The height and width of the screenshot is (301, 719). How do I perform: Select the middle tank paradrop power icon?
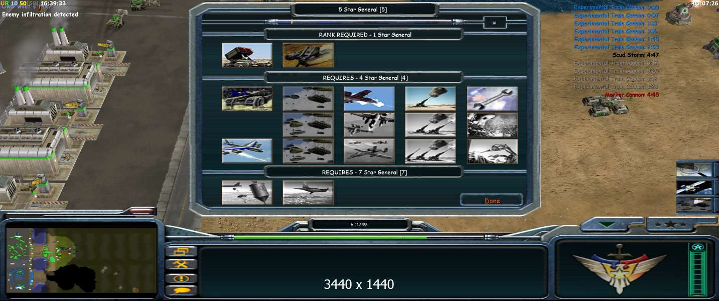coord(308,125)
